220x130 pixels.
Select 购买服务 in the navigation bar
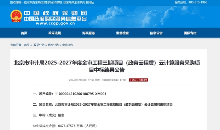coord(88,33)
